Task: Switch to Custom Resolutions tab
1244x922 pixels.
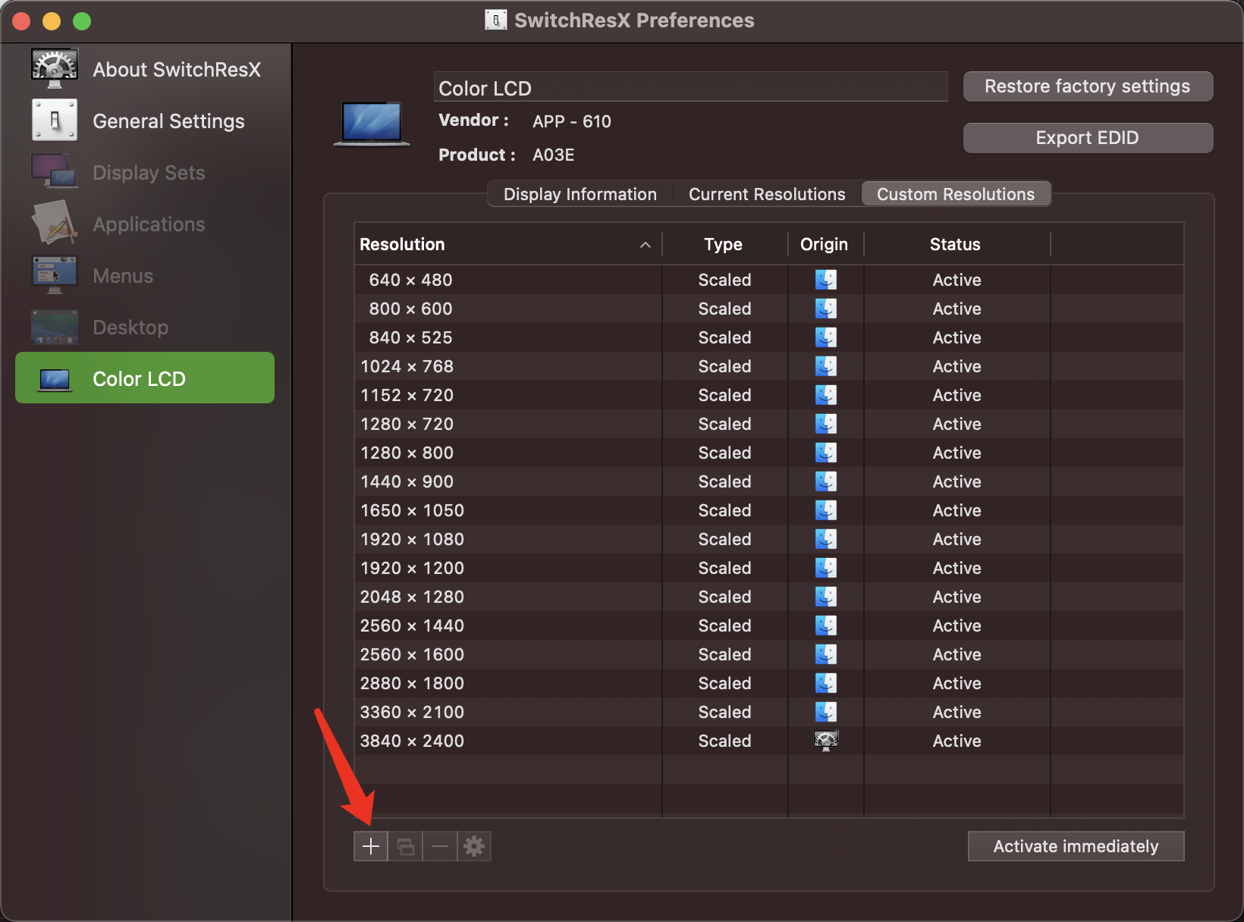Action: [x=956, y=194]
